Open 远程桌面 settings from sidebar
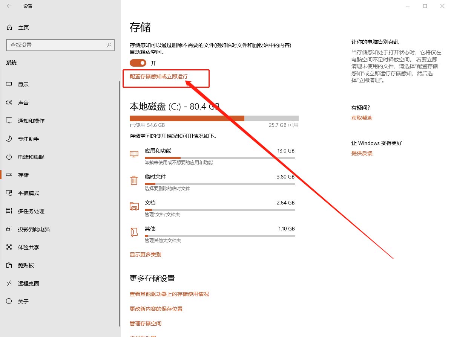 click(9, 283)
